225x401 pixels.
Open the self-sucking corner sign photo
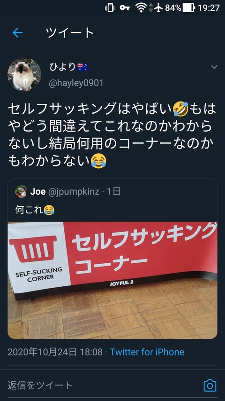coord(112,280)
